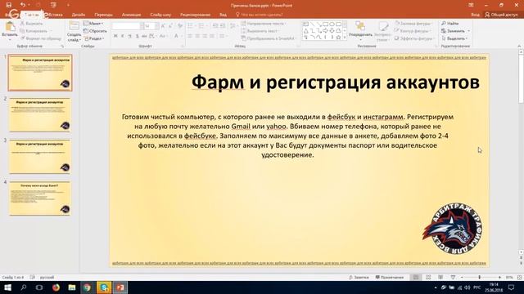The width and height of the screenshot is (524, 294).
Task: Click the Notes (Заметки) status bar button
Action: tap(359, 278)
